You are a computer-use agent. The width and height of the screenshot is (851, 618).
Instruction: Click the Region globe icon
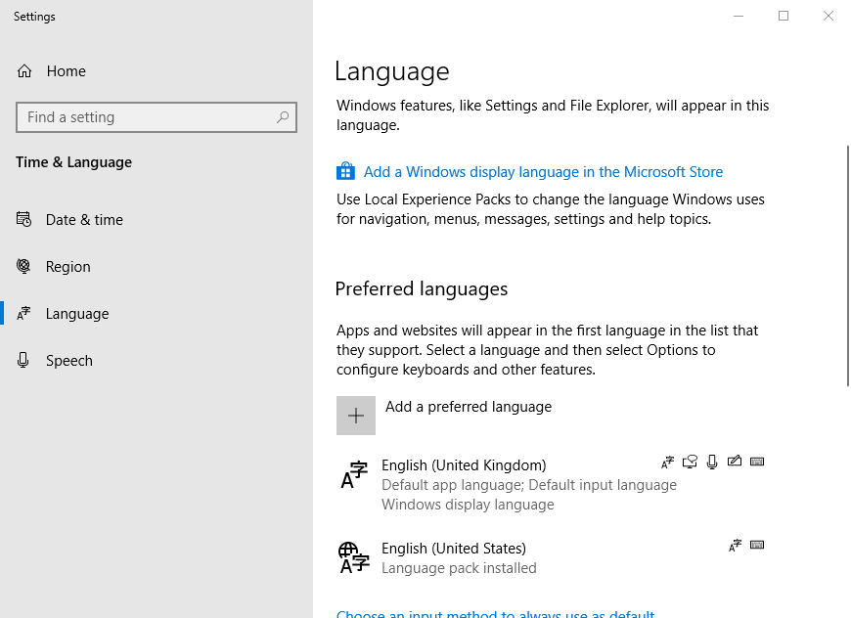23,266
